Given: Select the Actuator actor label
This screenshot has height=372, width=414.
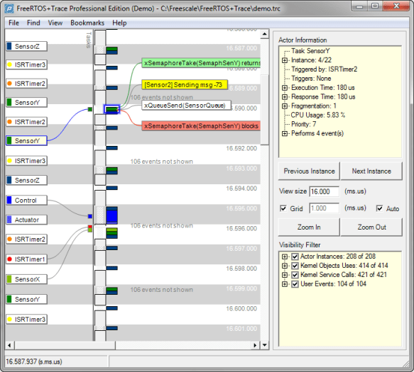Looking at the screenshot, I should coord(27,220).
